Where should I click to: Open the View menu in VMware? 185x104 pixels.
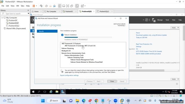click(12, 6)
